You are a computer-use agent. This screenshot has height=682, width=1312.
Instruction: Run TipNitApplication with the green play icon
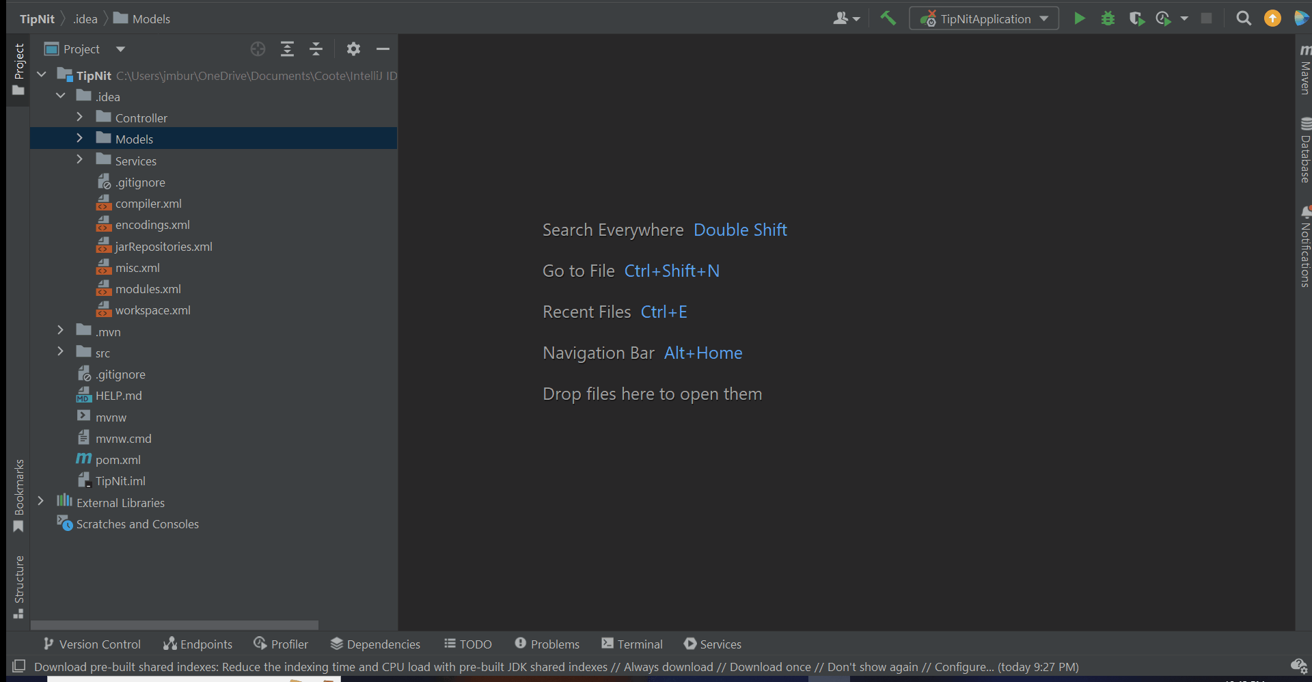(x=1080, y=18)
